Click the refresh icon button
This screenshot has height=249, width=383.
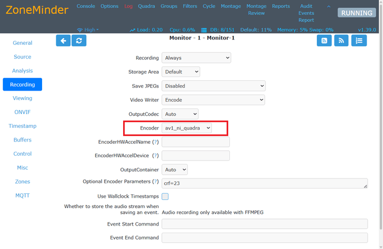click(79, 40)
